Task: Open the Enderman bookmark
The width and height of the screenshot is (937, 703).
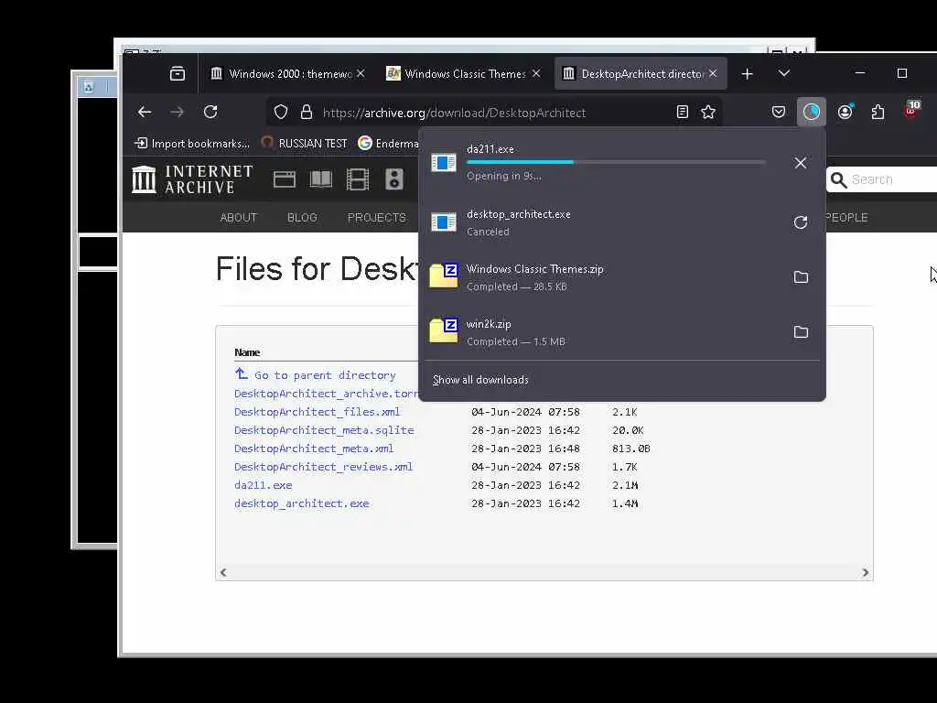Action: (388, 144)
